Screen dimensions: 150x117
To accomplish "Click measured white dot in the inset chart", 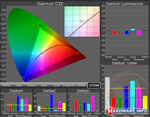I will (69, 33).
